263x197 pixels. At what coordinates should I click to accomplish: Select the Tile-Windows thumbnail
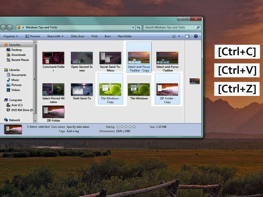pos(139,90)
